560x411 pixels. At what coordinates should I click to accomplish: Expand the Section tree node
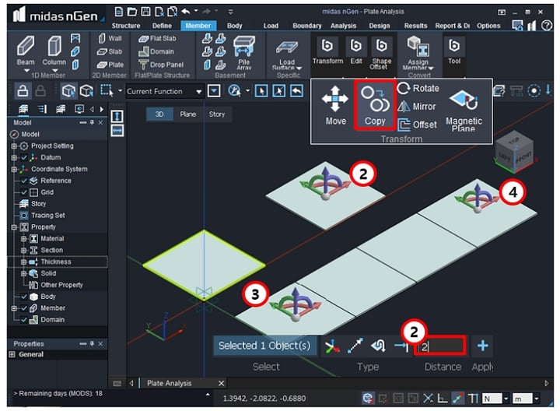click(23, 250)
